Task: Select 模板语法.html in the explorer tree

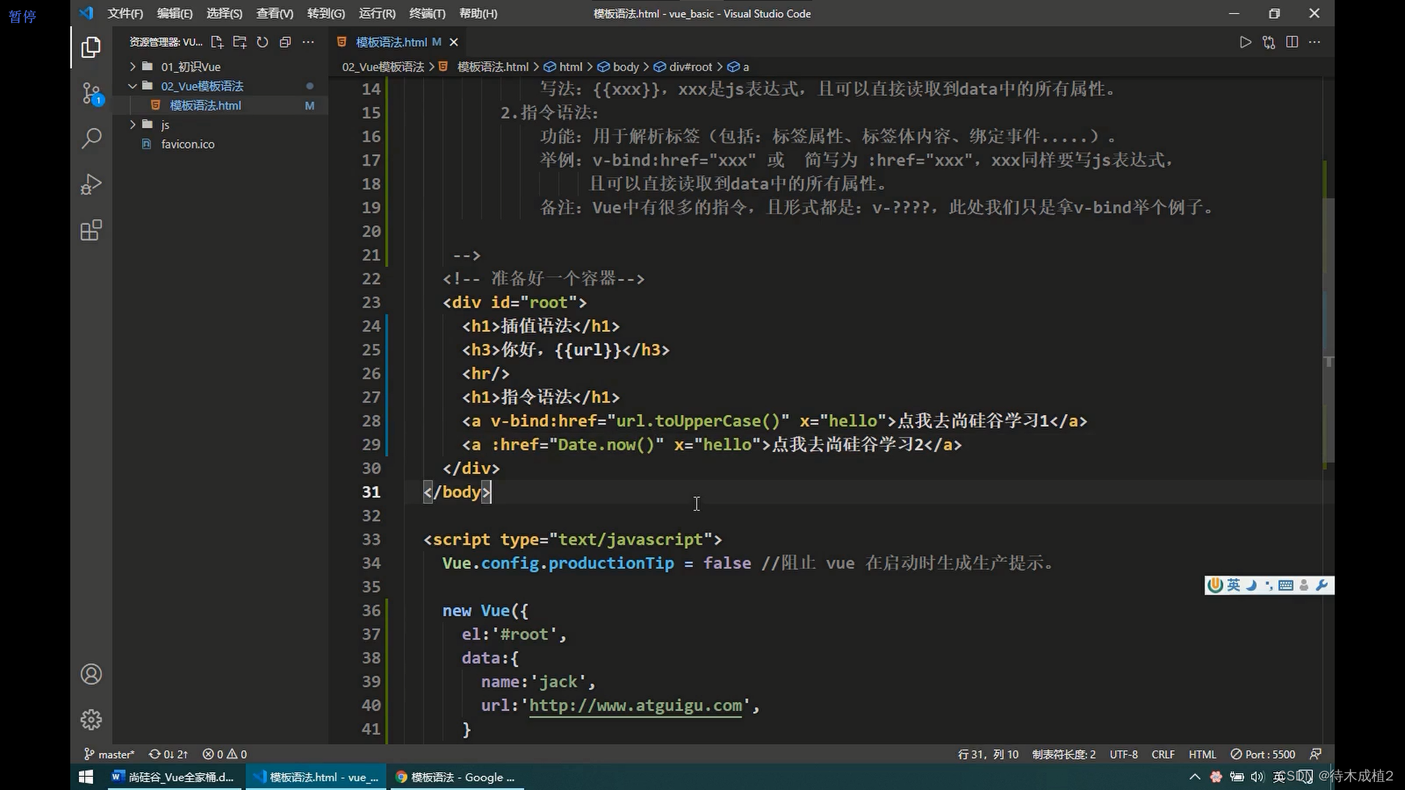Action: [x=220, y=105]
